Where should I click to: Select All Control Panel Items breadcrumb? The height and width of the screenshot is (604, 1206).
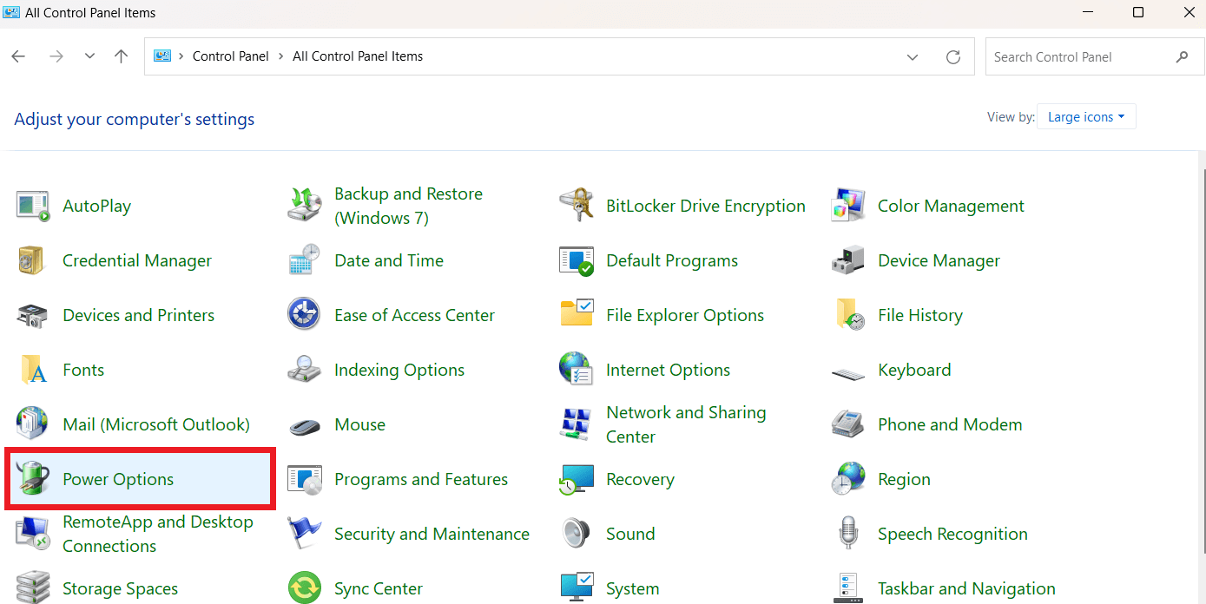(358, 56)
